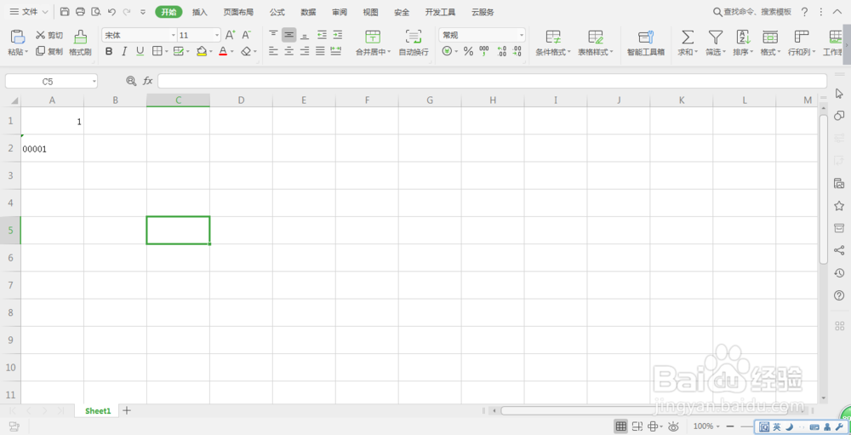The image size is (851, 435).
Task: Open font size dropdown showing 11
Action: [x=217, y=35]
